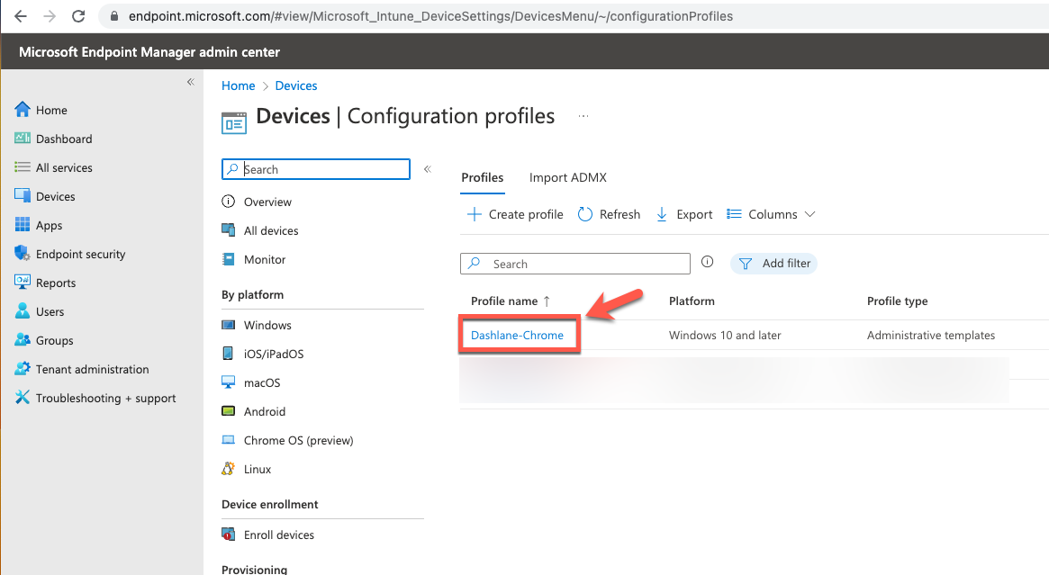
Task: Click the All devices icon
Action: [x=228, y=229]
